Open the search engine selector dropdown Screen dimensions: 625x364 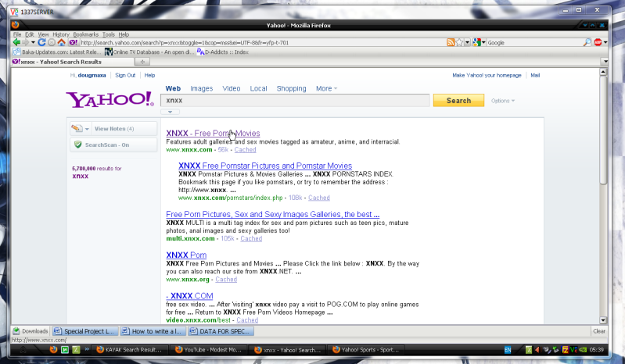pyautogui.click(x=483, y=42)
